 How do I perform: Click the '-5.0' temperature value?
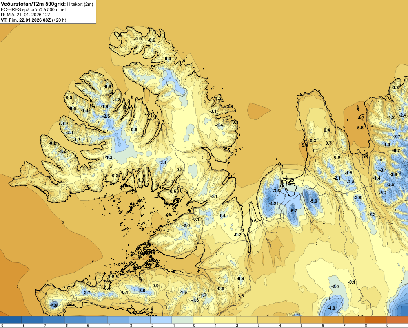point(313,201)
